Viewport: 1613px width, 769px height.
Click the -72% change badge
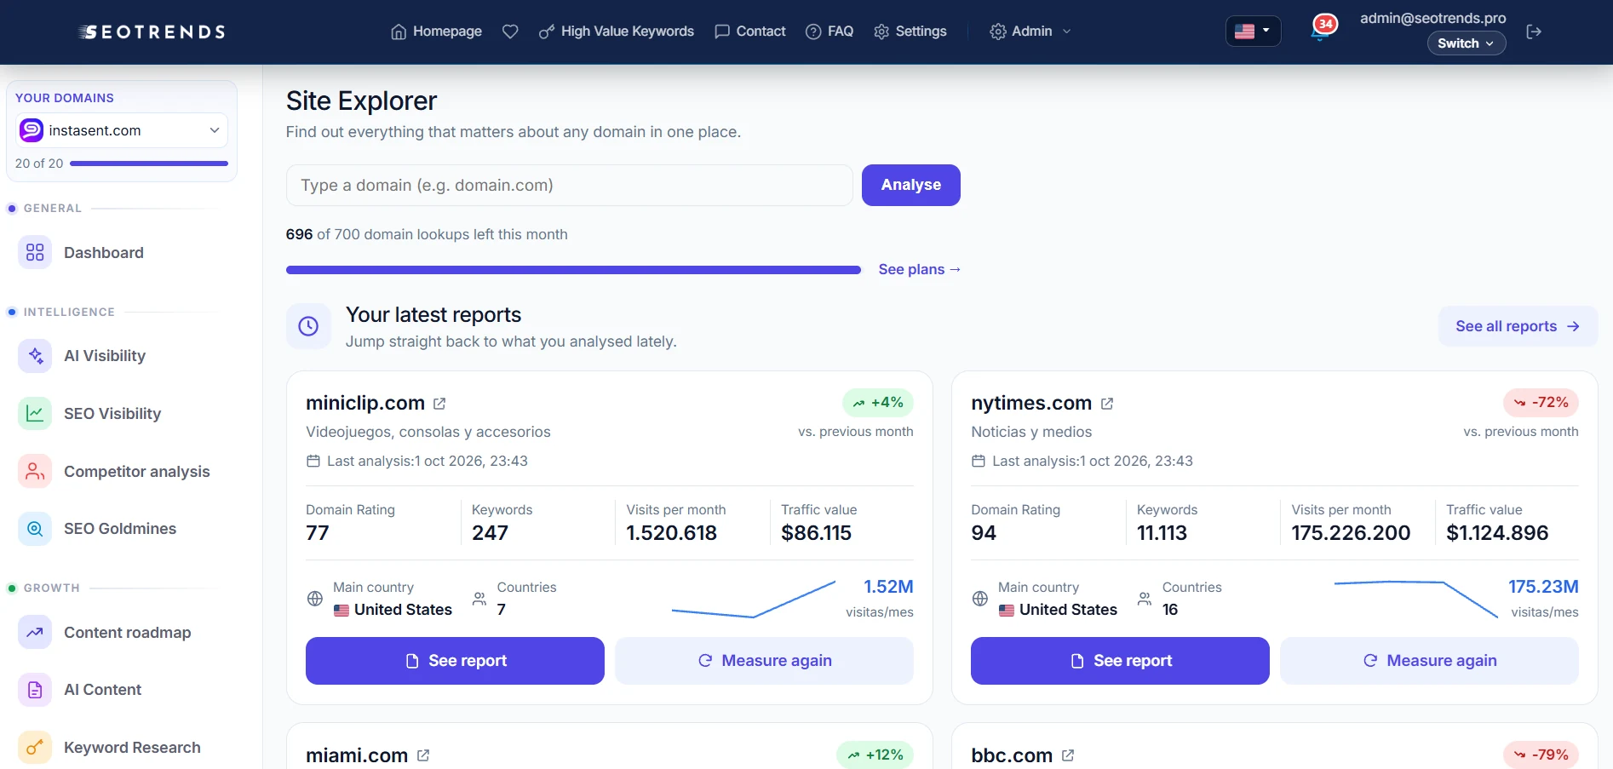point(1541,403)
